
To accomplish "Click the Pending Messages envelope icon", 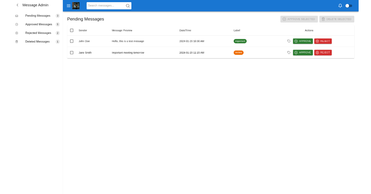I will click(16, 16).
